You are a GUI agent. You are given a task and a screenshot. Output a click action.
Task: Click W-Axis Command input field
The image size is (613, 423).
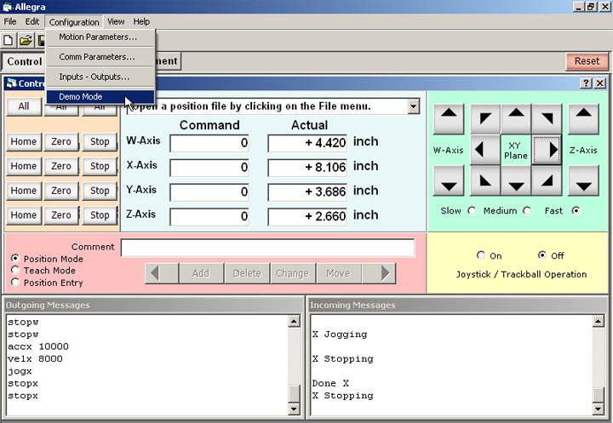[209, 143]
